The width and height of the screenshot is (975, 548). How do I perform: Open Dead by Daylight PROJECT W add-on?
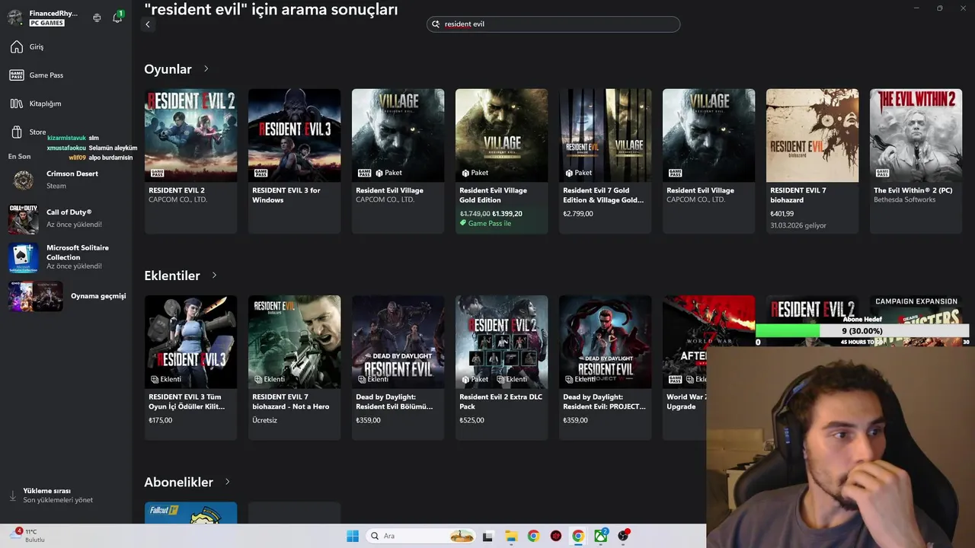[605, 342]
